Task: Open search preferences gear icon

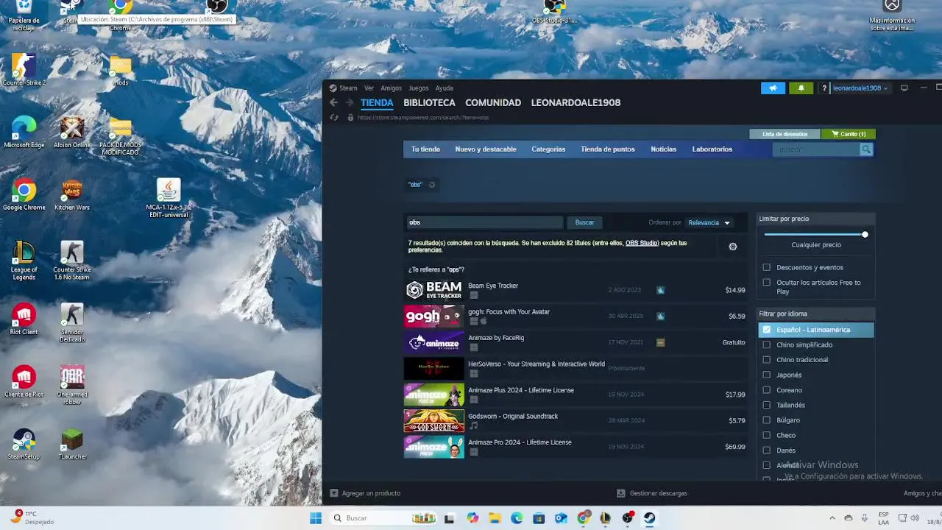Action: [732, 247]
